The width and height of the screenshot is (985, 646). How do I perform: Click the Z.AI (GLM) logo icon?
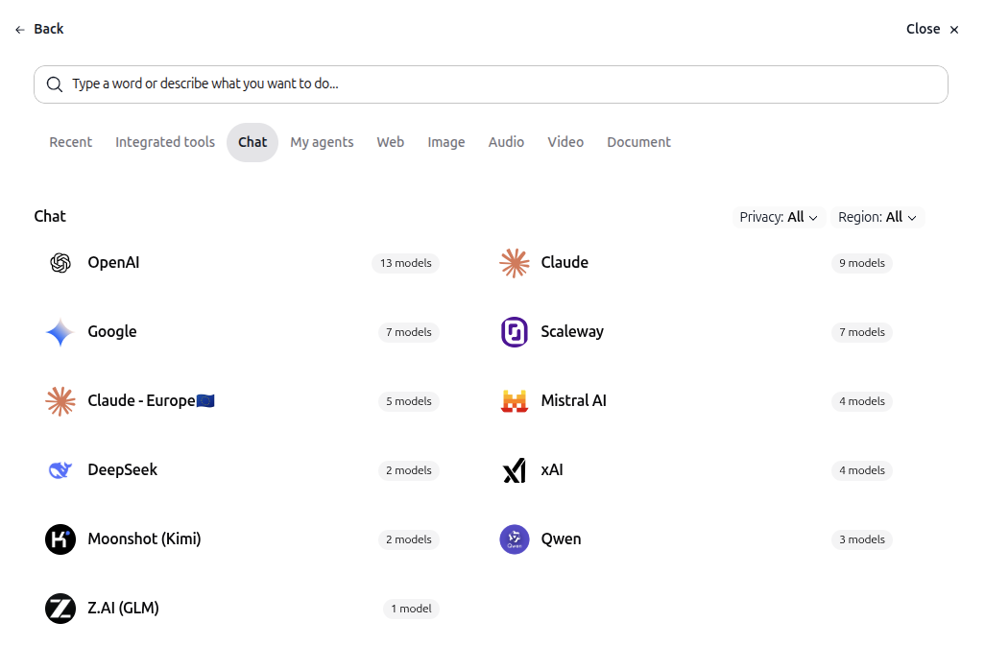coord(60,609)
